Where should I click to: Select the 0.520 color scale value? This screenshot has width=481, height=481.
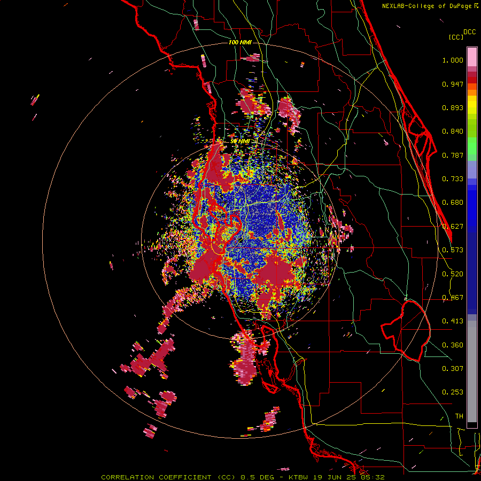point(453,274)
